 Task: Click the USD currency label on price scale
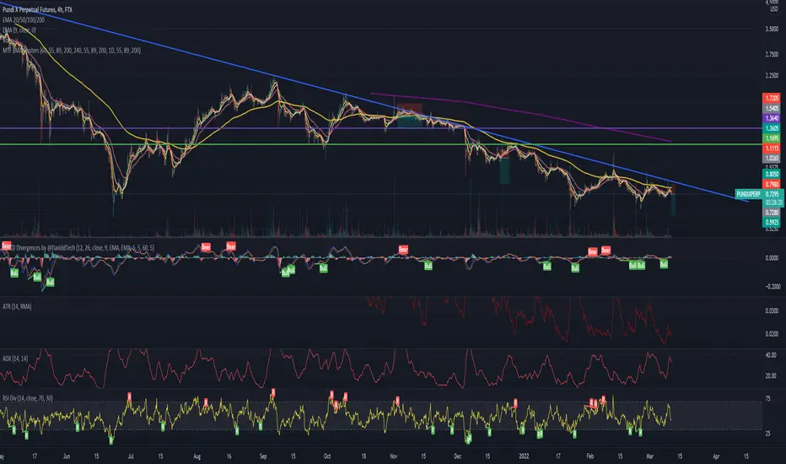[774, 8]
